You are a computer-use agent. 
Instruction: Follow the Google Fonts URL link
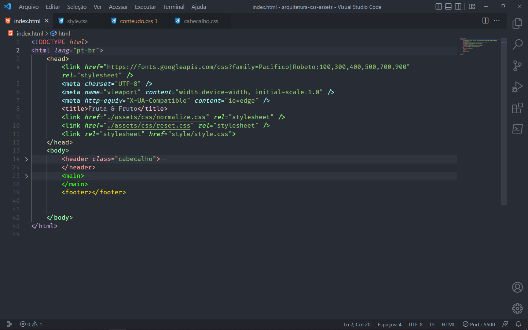(257, 67)
